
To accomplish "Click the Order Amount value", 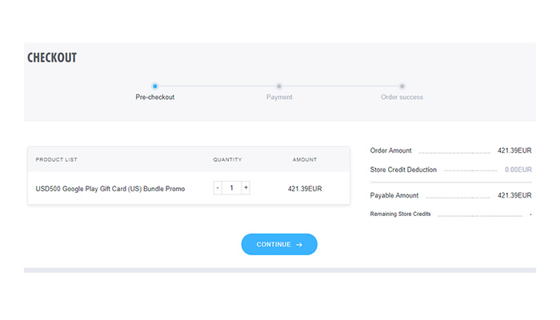I will pos(514,150).
